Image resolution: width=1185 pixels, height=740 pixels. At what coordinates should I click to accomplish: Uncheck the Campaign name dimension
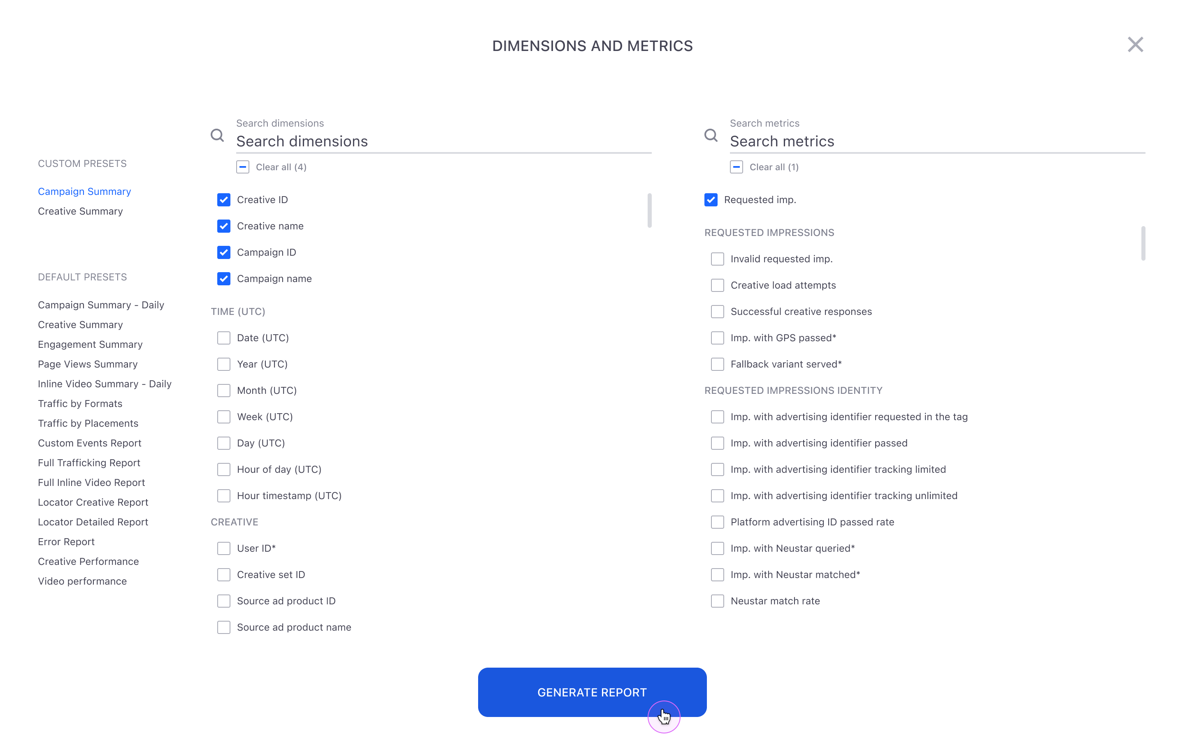coord(224,278)
